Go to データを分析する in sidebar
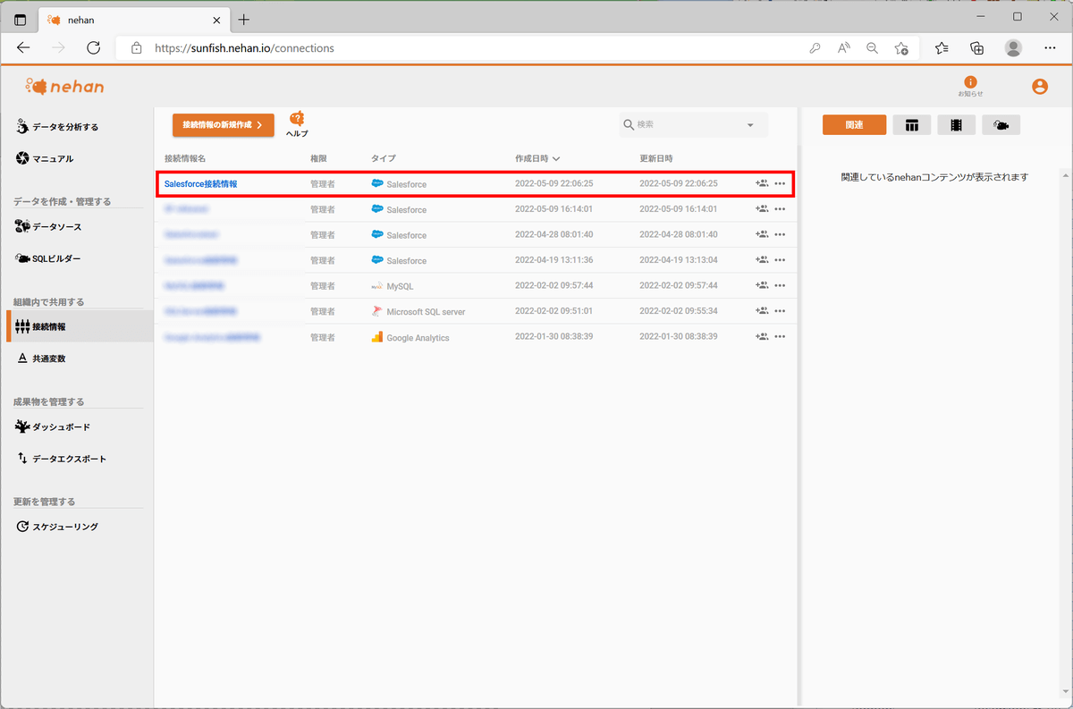This screenshot has width=1073, height=709. click(x=58, y=127)
